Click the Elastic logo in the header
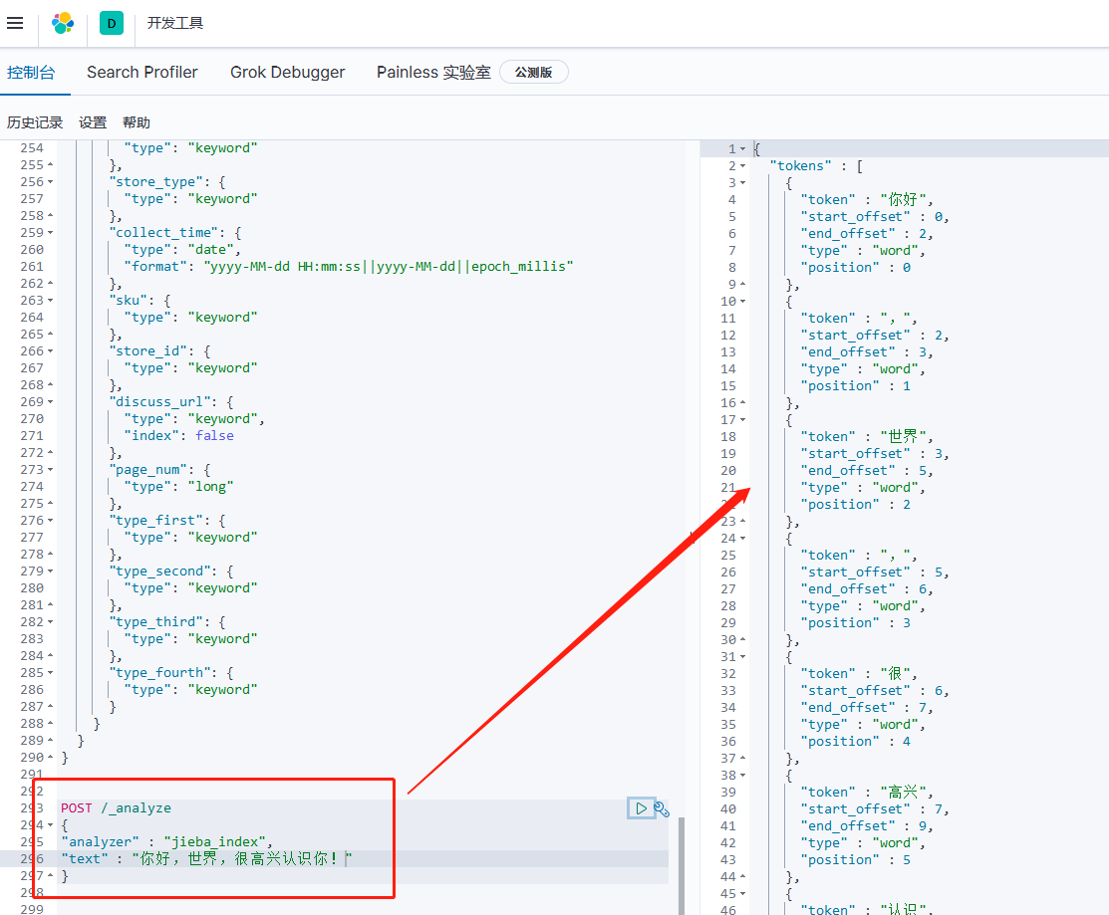The width and height of the screenshot is (1109, 915). tap(63, 22)
